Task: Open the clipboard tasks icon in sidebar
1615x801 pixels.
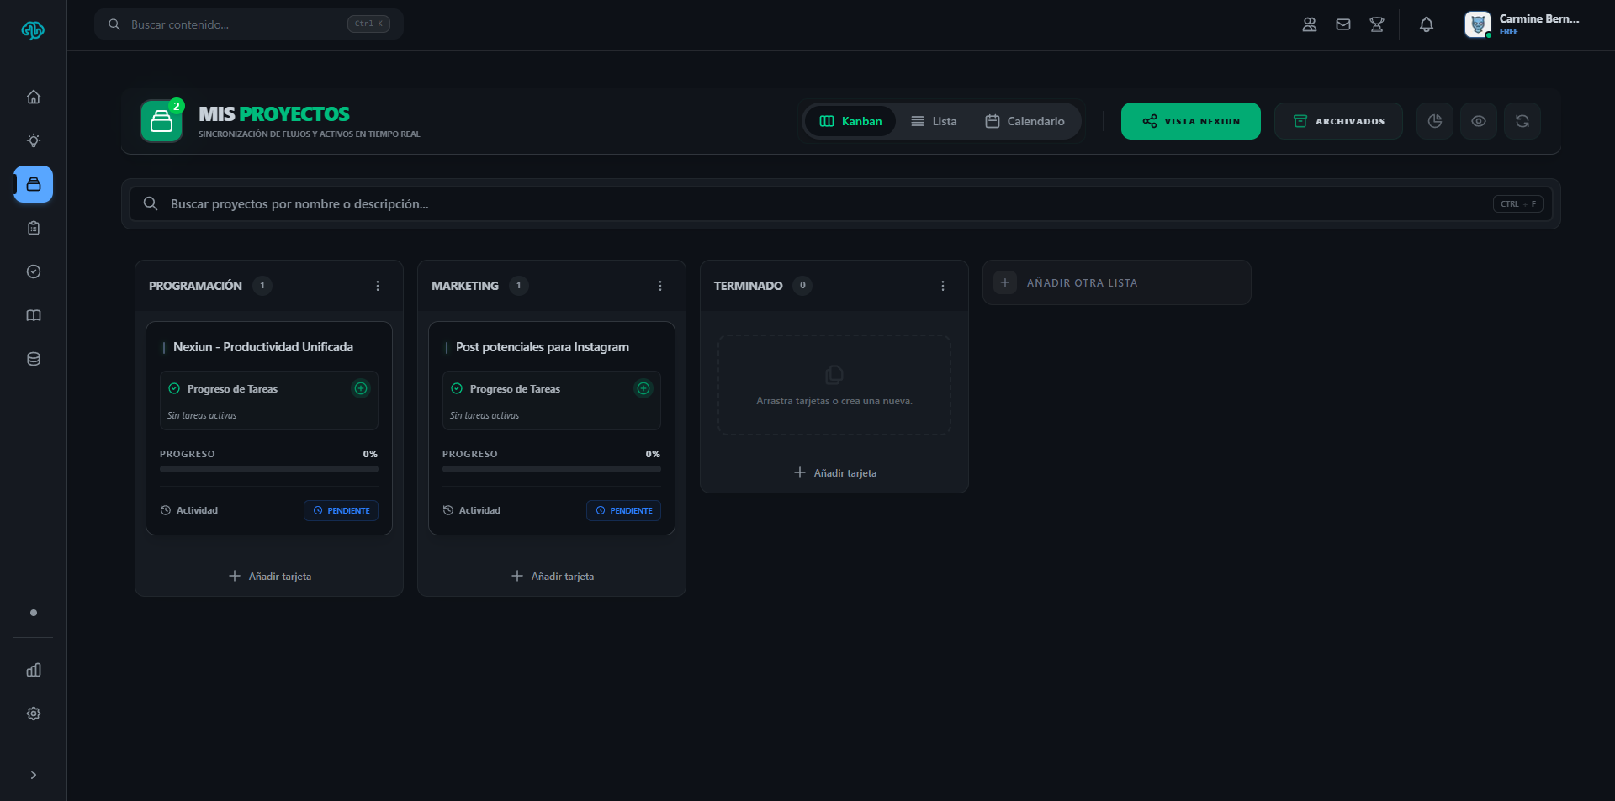Action: pos(34,228)
